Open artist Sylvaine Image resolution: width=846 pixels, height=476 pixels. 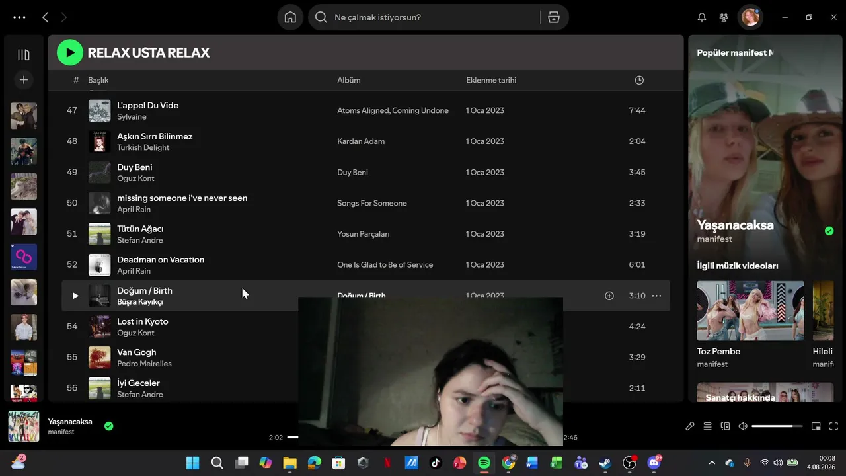(132, 117)
